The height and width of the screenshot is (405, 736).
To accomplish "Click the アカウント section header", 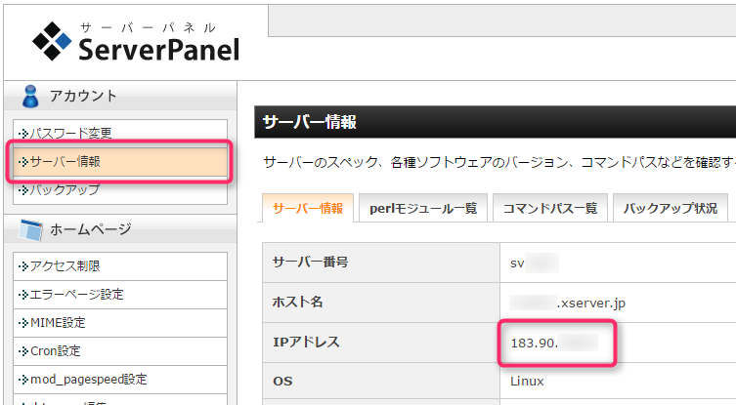I will click(x=120, y=96).
